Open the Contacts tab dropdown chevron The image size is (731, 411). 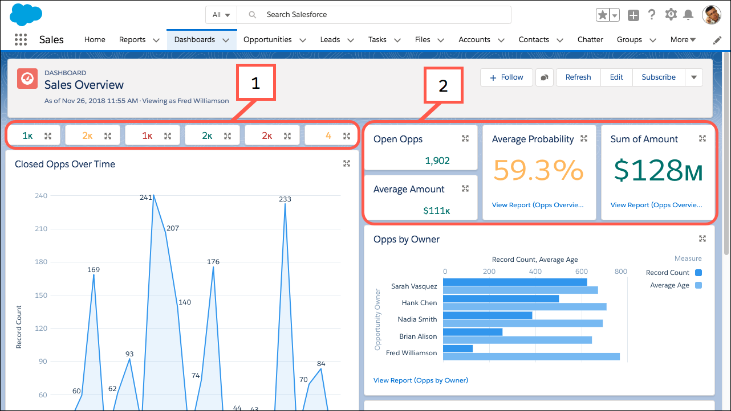560,40
